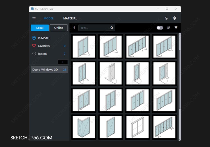The image size is (210, 147).
Task: Select the first sliding door thumbnail
Action: pyautogui.click(x=83, y=46)
